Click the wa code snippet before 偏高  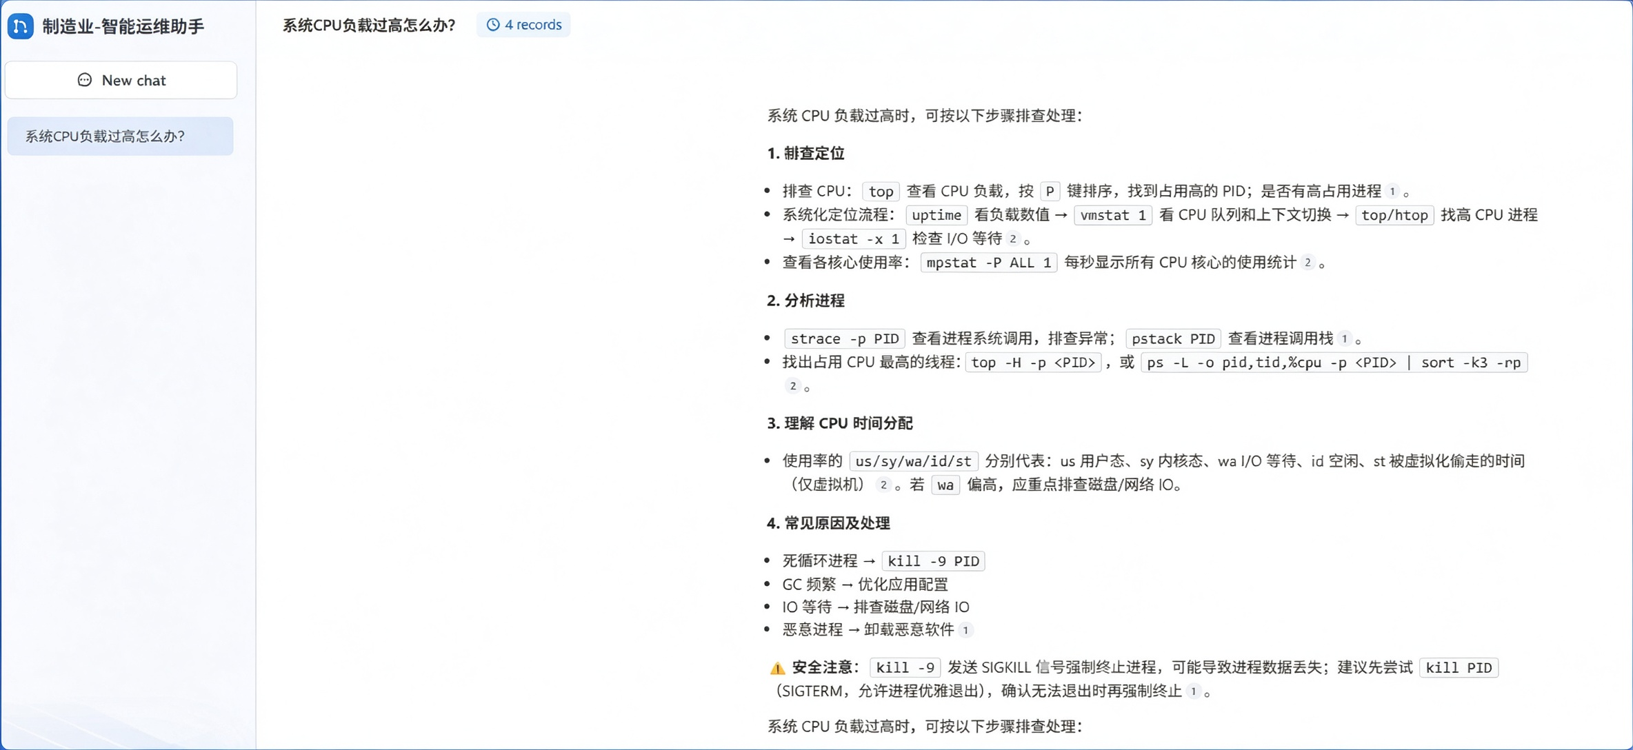tap(945, 485)
